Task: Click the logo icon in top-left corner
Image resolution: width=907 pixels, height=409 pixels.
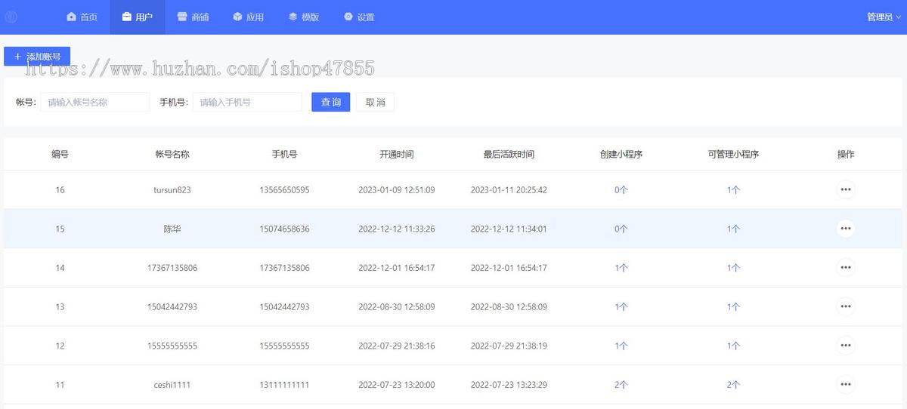Action: 11,17
